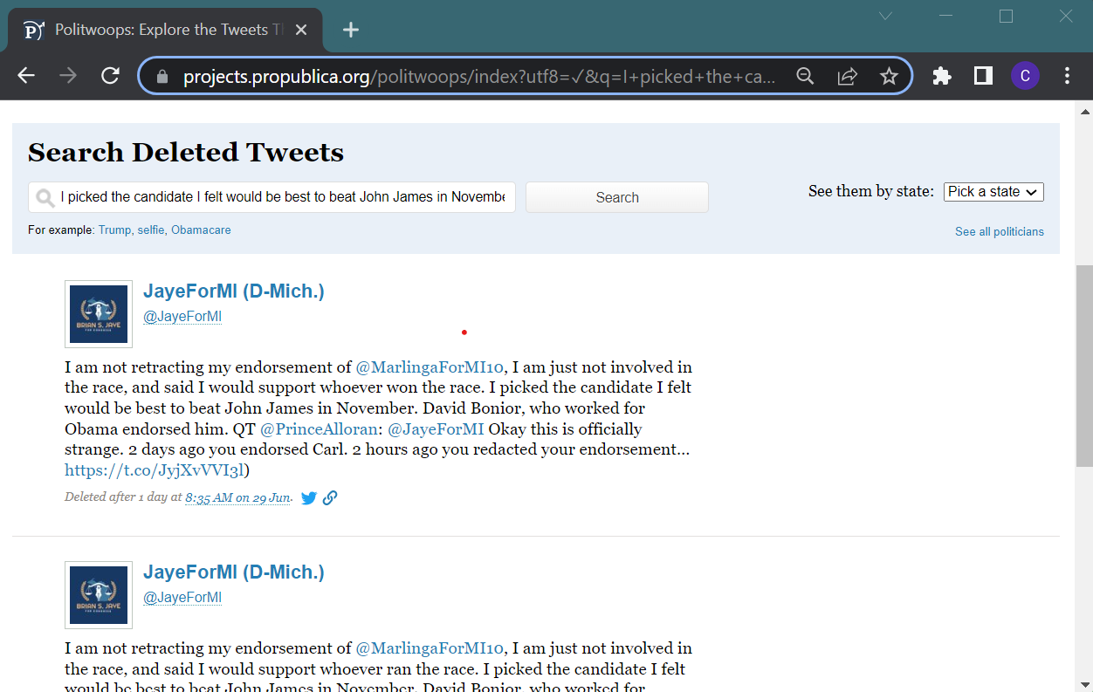Follow the Obamacare example link
Image resolution: width=1093 pixels, height=692 pixels.
pos(201,230)
